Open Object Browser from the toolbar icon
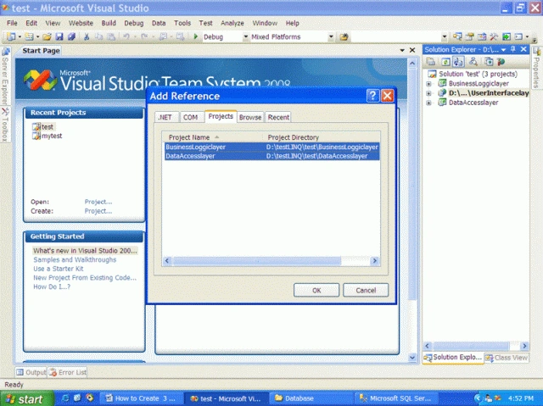 point(482,36)
